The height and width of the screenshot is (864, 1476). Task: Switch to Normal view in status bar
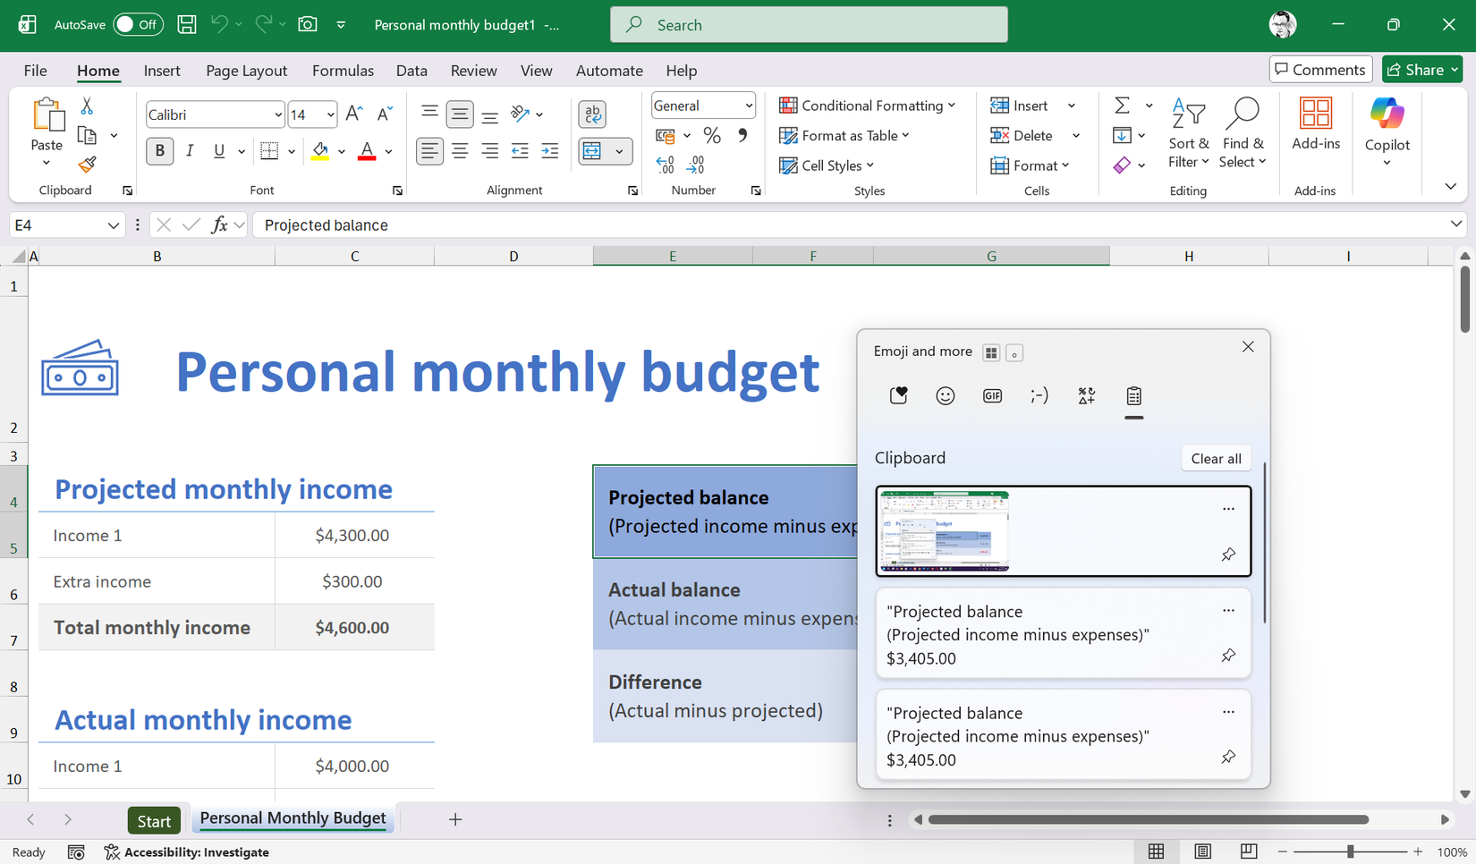coord(1156,851)
